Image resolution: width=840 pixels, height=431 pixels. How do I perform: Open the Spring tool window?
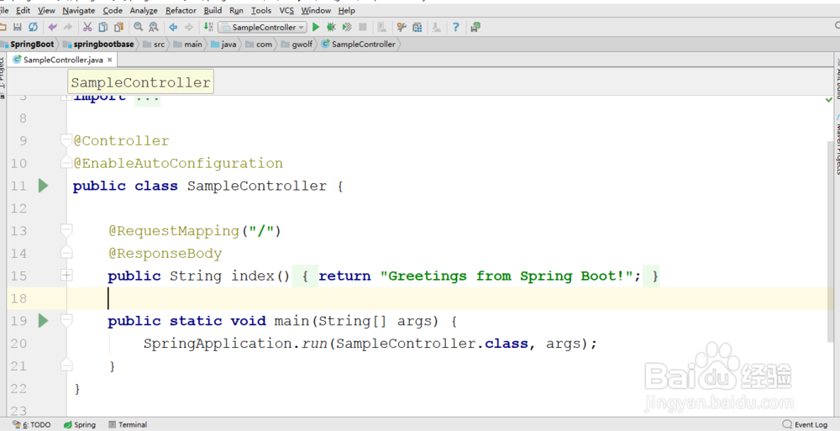80,424
